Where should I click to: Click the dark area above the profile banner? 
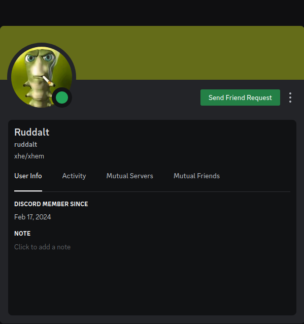click(152, 13)
